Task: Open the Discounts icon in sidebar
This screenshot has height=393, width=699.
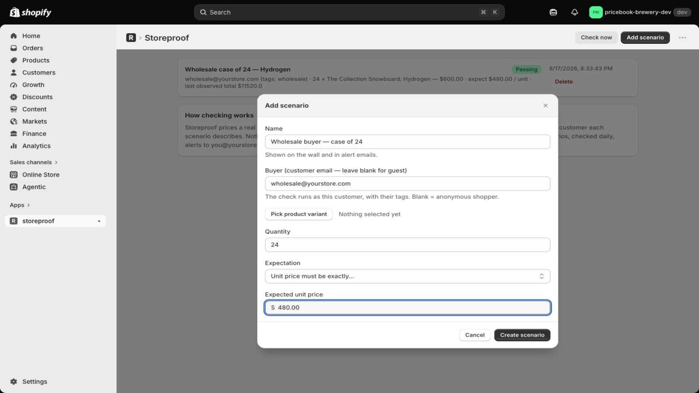Action: [14, 97]
